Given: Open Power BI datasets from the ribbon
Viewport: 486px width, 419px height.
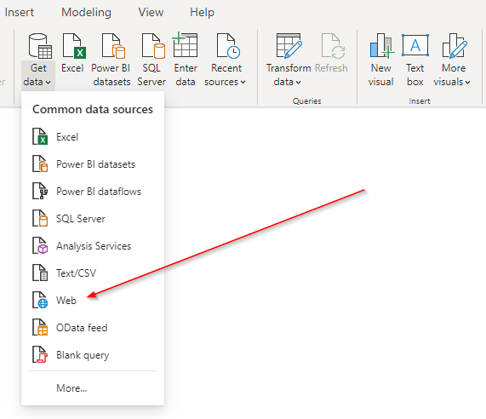Looking at the screenshot, I should tap(111, 60).
